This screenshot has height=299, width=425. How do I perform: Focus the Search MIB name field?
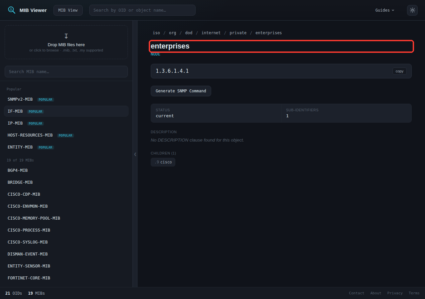click(x=66, y=71)
